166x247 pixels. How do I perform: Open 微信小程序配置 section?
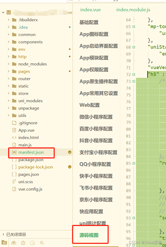pyautogui.click(x=96, y=117)
